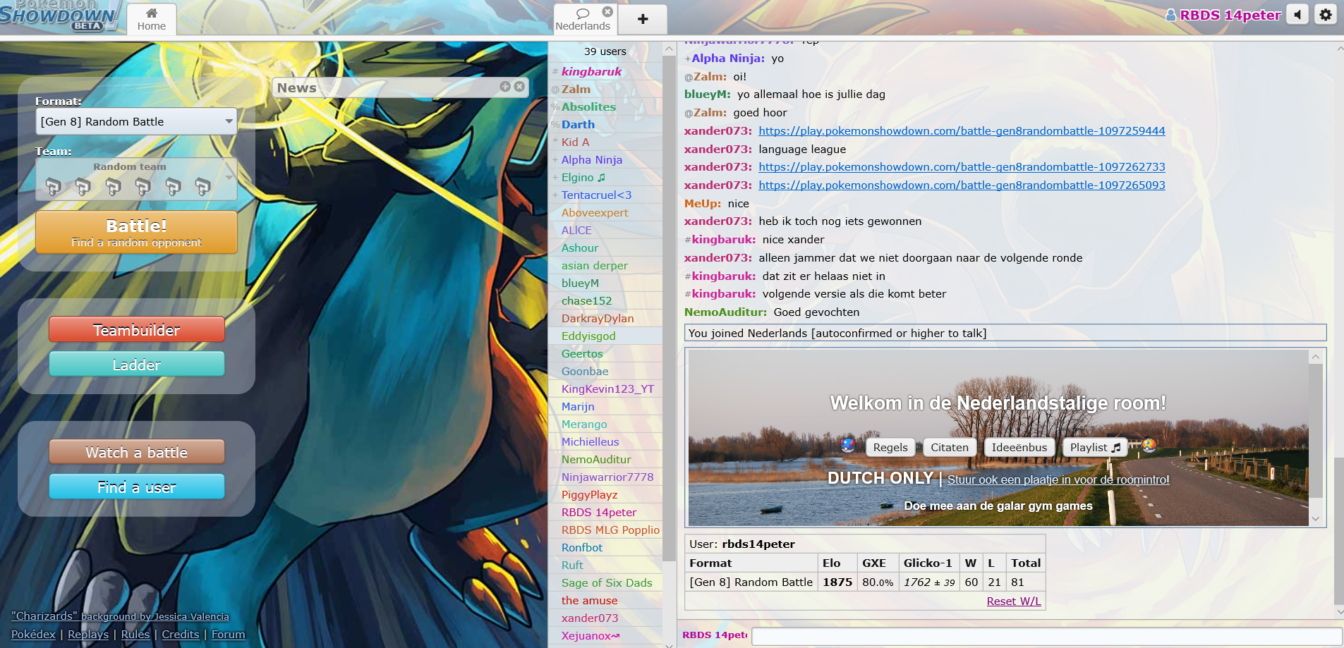Viewport: 1344px width, 648px height.
Task: Select user Kid A in user list
Action: tap(605, 142)
